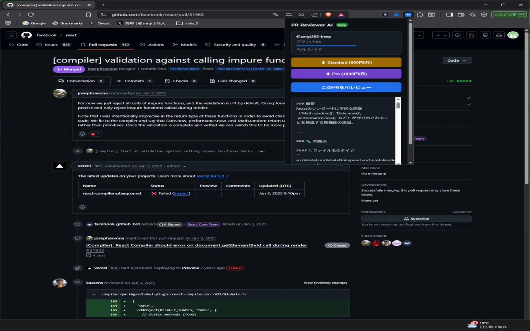Select the Commits tab of the PR
The width and height of the screenshot is (530, 331).
134,81
